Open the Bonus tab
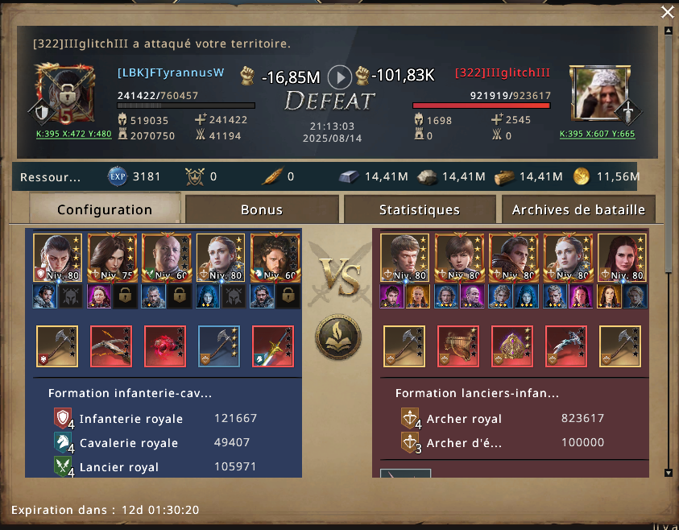The image size is (679, 530). [262, 209]
